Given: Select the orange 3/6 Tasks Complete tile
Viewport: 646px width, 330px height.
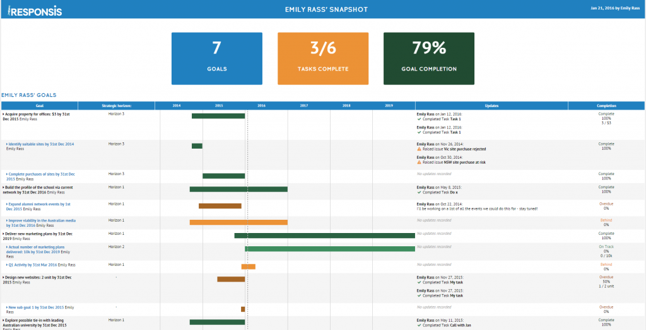Looking at the screenshot, I should 323,59.
